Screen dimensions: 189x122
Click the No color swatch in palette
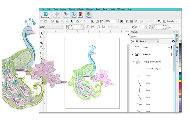180,42
